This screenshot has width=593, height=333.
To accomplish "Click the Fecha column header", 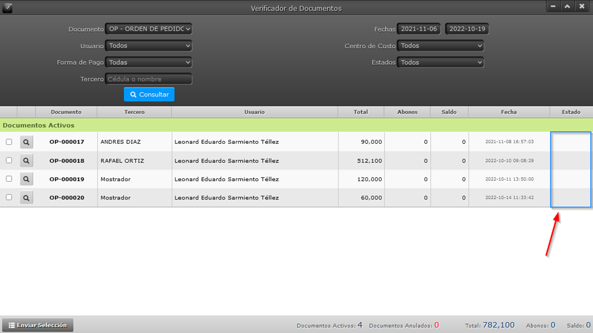I will point(508,112).
